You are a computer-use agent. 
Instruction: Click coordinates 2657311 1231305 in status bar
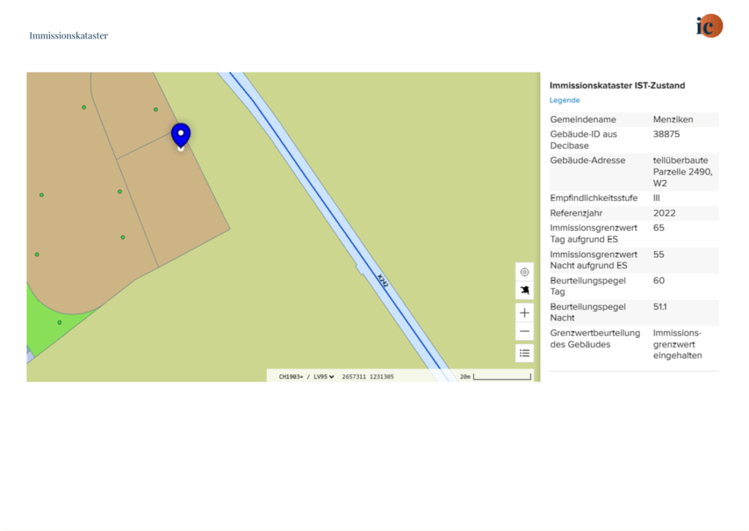tap(368, 377)
